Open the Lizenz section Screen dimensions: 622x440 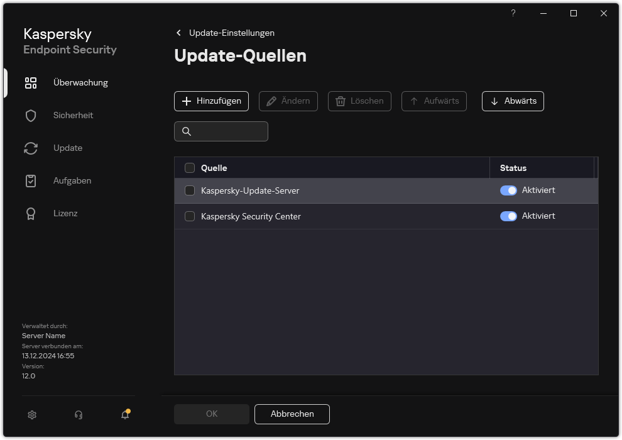(65, 214)
